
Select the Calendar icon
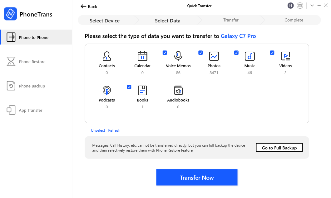click(142, 56)
